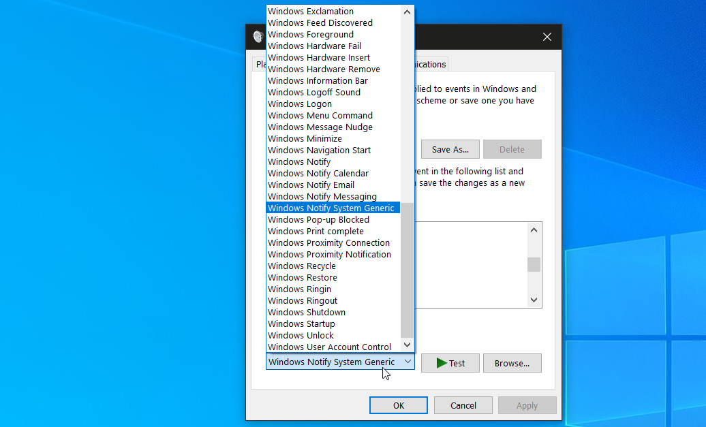Select Windows Navigation Start sound
706x427 pixels.
(x=333, y=151)
